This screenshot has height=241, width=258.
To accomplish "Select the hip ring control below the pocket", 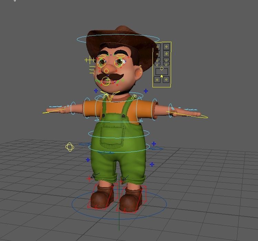I will 119,147.
